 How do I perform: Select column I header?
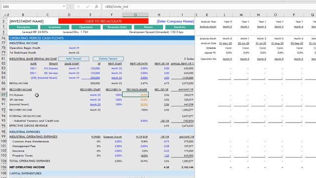coord(182,15)
